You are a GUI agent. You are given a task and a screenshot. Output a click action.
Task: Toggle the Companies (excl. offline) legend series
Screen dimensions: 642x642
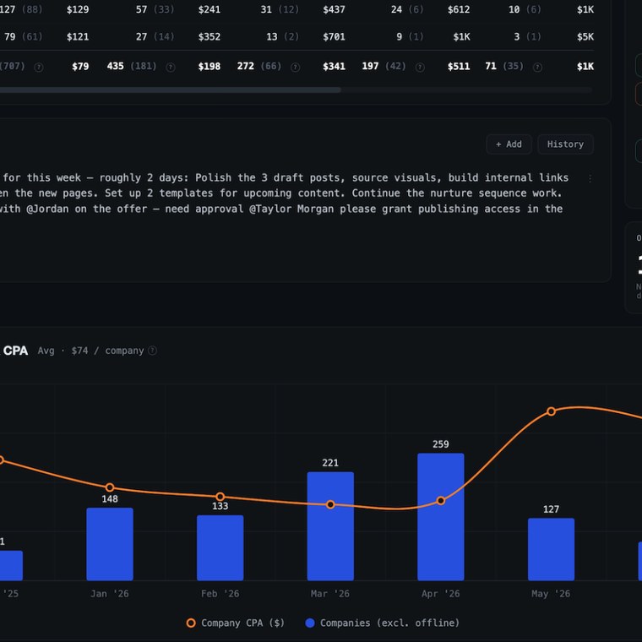tap(383, 623)
